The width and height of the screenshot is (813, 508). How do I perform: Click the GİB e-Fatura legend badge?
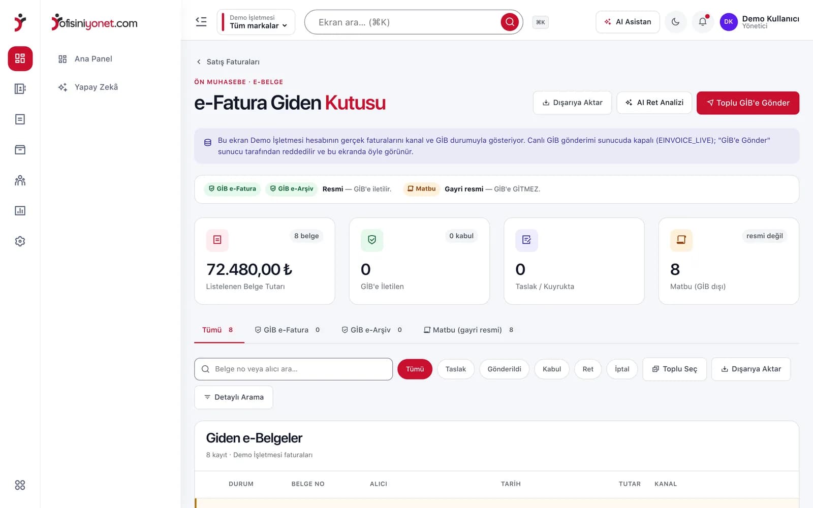coord(232,188)
